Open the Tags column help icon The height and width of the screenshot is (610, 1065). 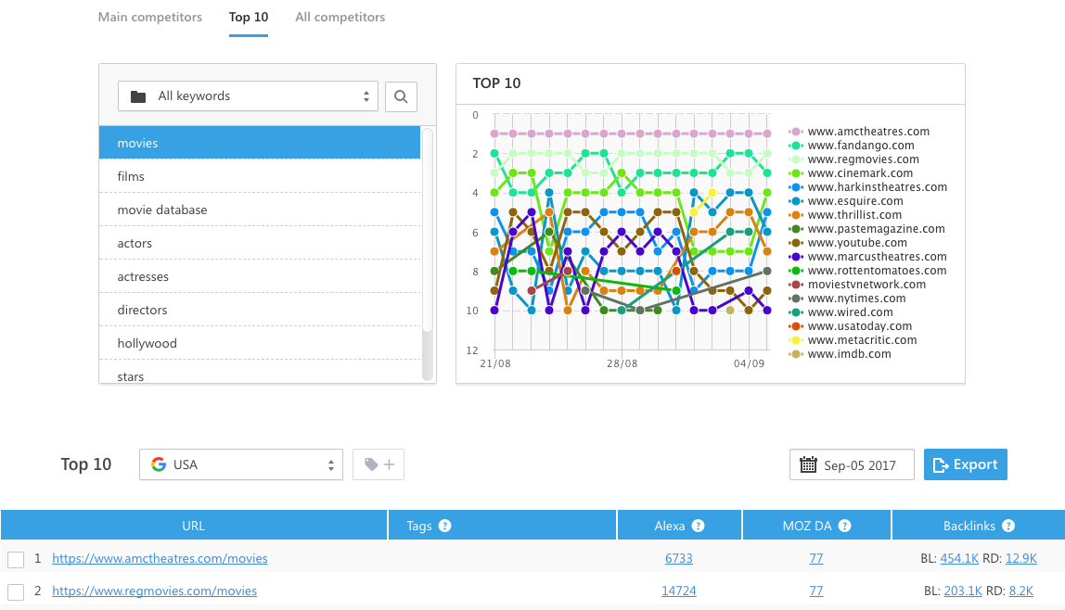tap(445, 526)
